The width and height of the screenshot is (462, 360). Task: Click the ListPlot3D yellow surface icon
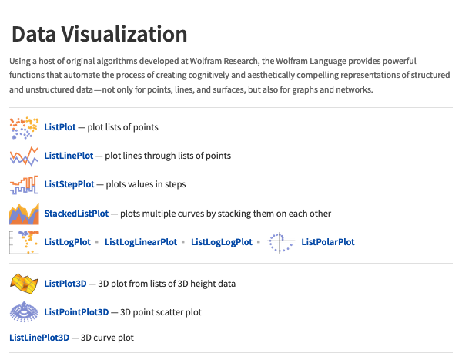click(x=24, y=284)
